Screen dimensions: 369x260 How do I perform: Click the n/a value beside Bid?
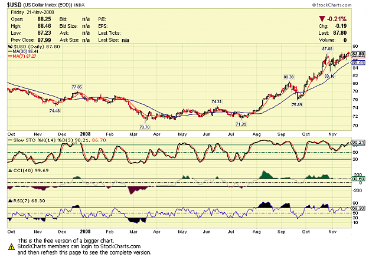point(86,19)
